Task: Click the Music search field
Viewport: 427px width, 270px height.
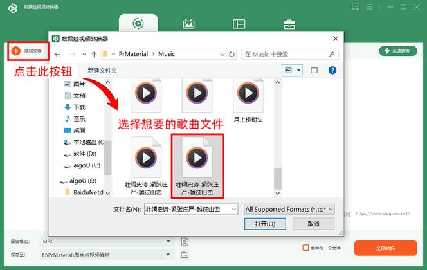Action: [290, 54]
